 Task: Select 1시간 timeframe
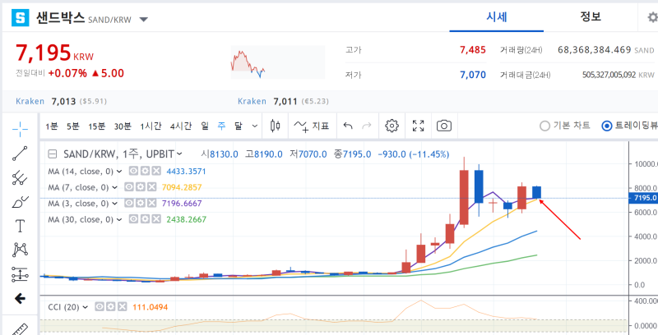coord(151,126)
